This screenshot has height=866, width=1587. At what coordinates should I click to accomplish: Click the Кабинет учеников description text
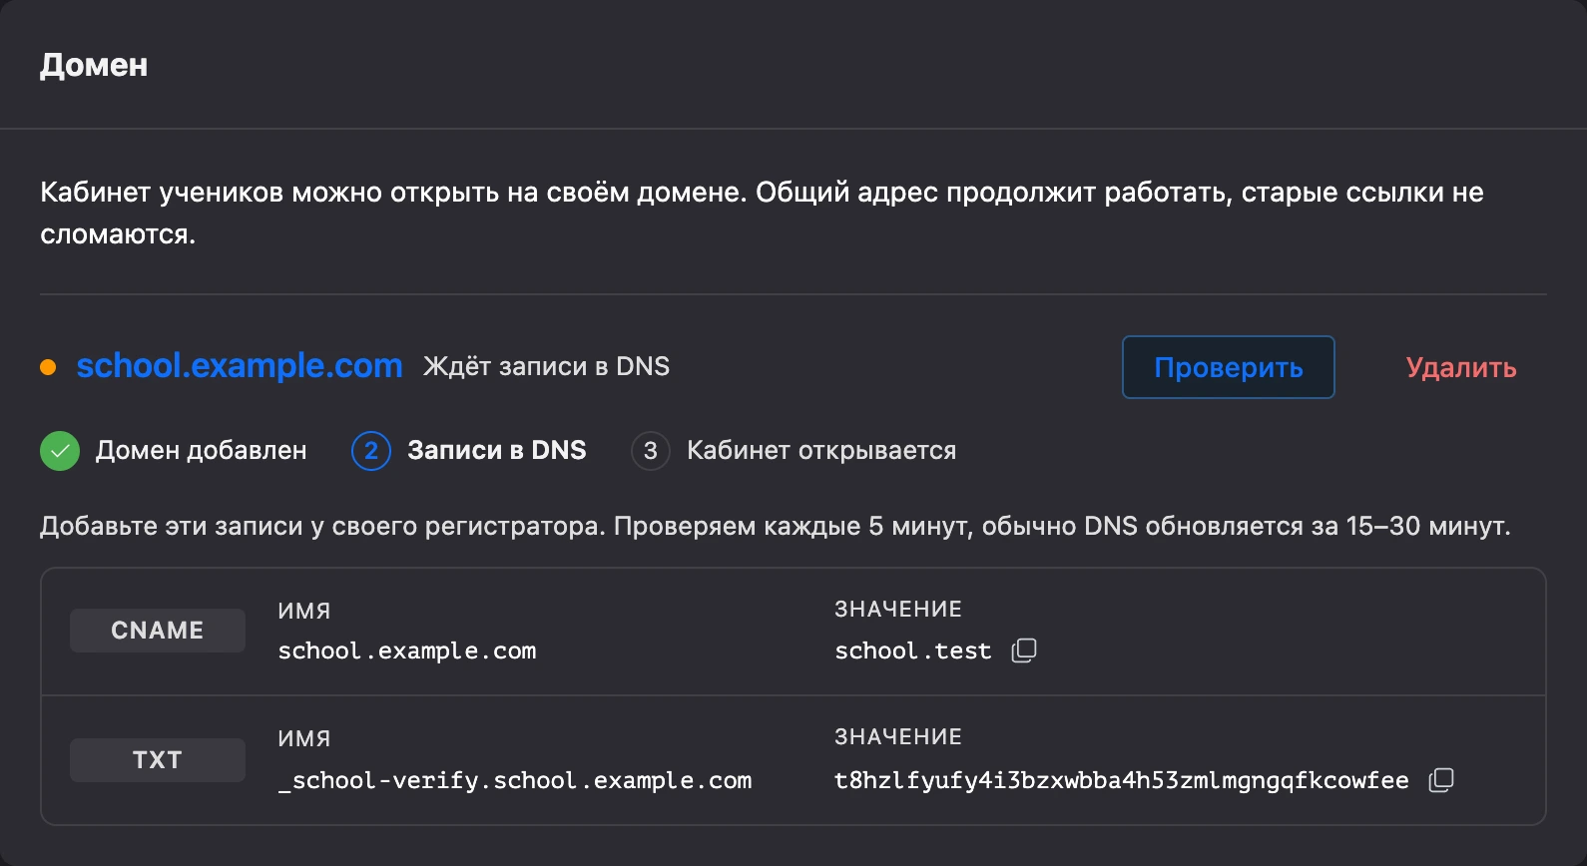[763, 213]
